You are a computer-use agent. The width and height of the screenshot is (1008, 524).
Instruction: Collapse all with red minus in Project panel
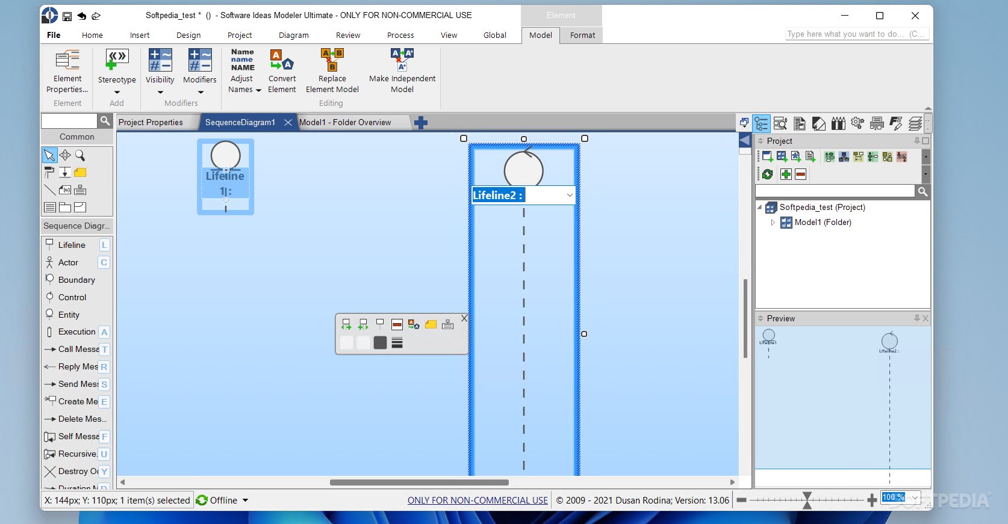(x=800, y=174)
